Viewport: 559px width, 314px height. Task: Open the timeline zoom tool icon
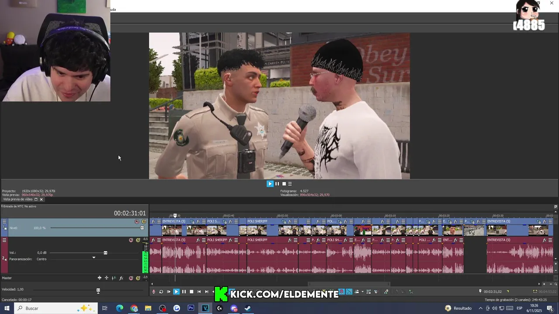tap(556, 284)
